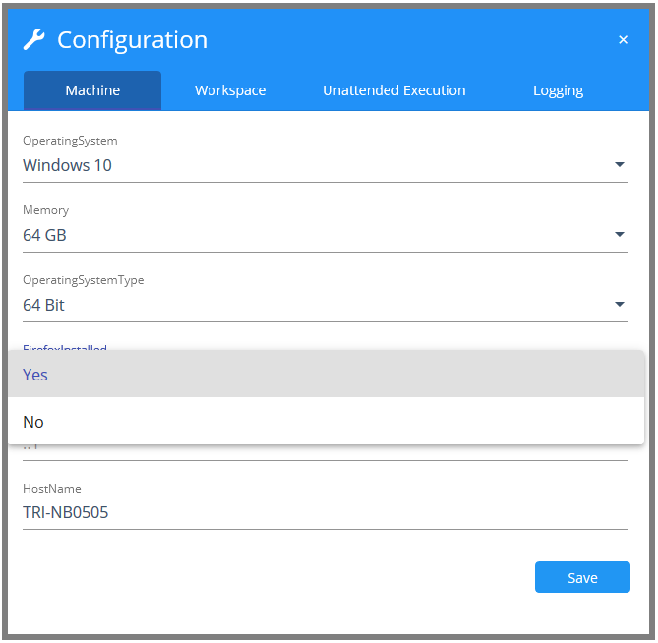The image size is (658, 643).
Task: Open the Memory dropdown arrow
Action: click(x=620, y=235)
